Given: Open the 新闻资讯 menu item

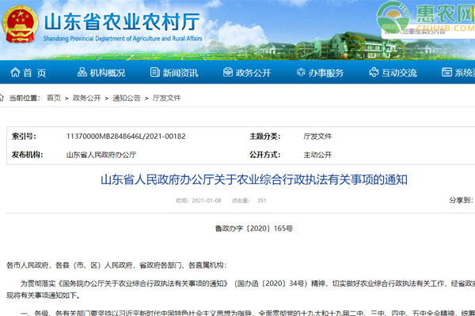Looking at the screenshot, I should click(x=180, y=73).
